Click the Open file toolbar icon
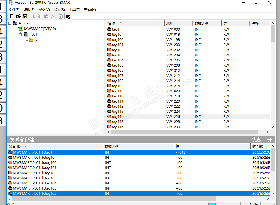 coord(18,16)
